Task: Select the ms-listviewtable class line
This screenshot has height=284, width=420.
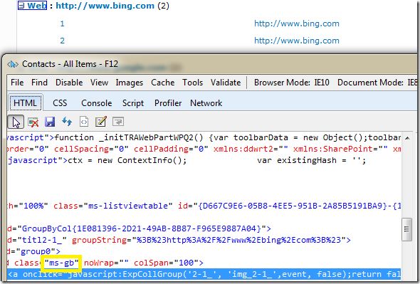Action: [204, 206]
